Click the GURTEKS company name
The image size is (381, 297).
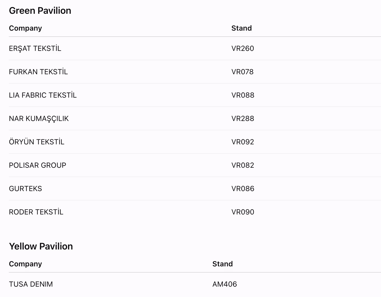25,189
